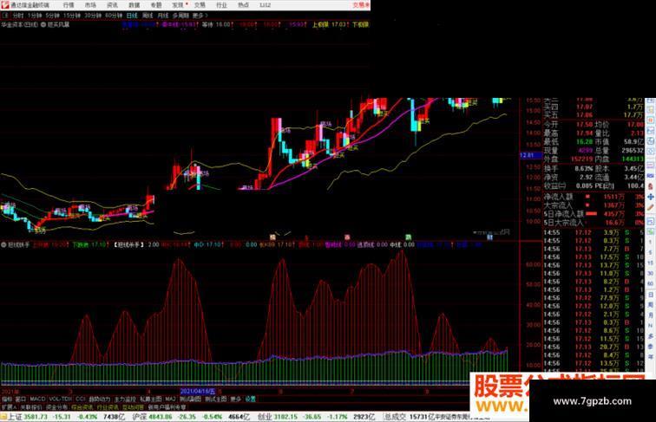Expand the 扩展 panel toggle
This screenshot has width=656, height=422.
9,407
